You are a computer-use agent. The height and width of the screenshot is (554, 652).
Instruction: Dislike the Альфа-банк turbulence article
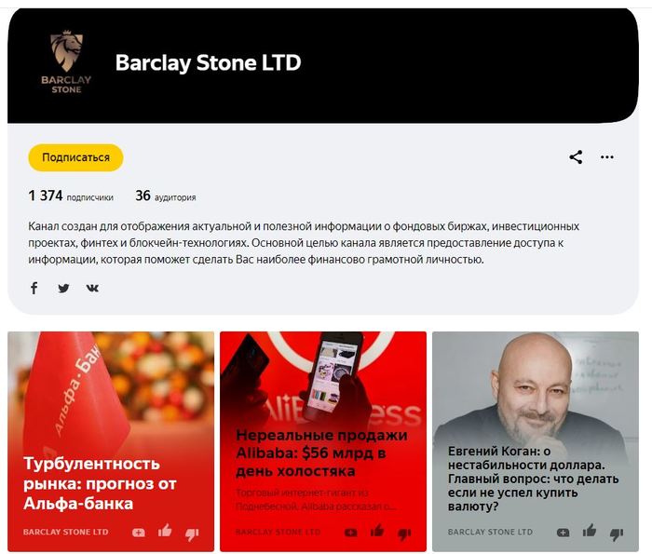point(192,534)
